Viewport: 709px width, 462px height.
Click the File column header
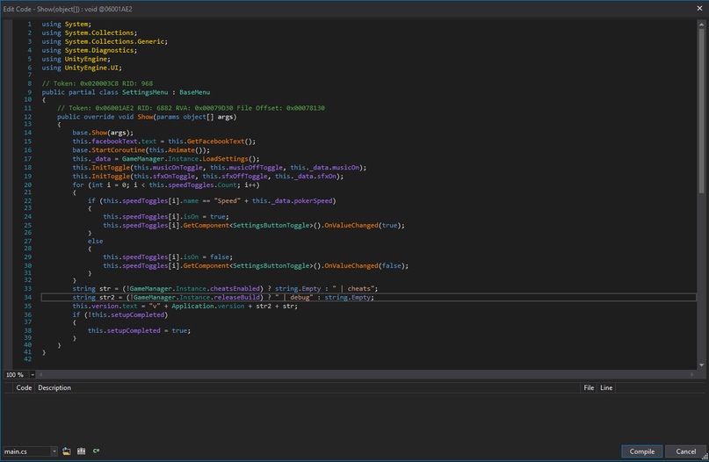[x=589, y=387]
